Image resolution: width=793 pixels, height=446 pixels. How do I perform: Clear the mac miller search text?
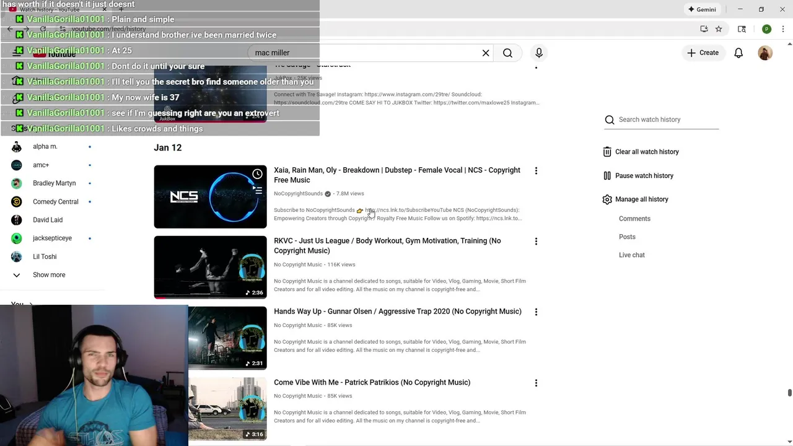tap(486, 53)
